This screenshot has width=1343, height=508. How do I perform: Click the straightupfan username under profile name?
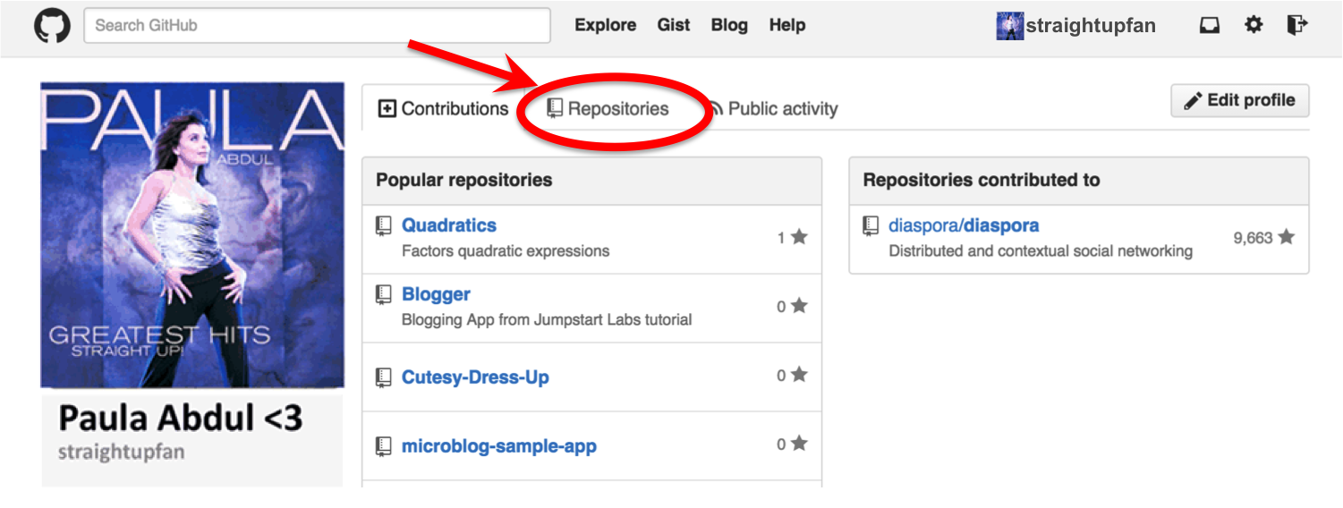(x=121, y=452)
